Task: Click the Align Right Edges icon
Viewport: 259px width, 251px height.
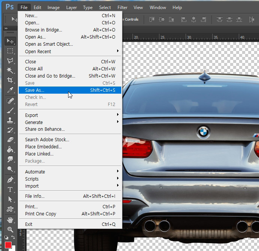Action: 203,19
